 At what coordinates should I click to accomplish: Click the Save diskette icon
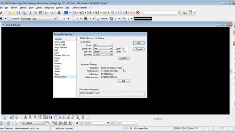point(18,12)
